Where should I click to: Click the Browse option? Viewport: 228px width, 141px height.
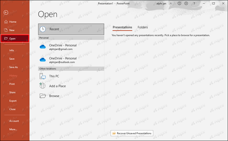click(71, 96)
